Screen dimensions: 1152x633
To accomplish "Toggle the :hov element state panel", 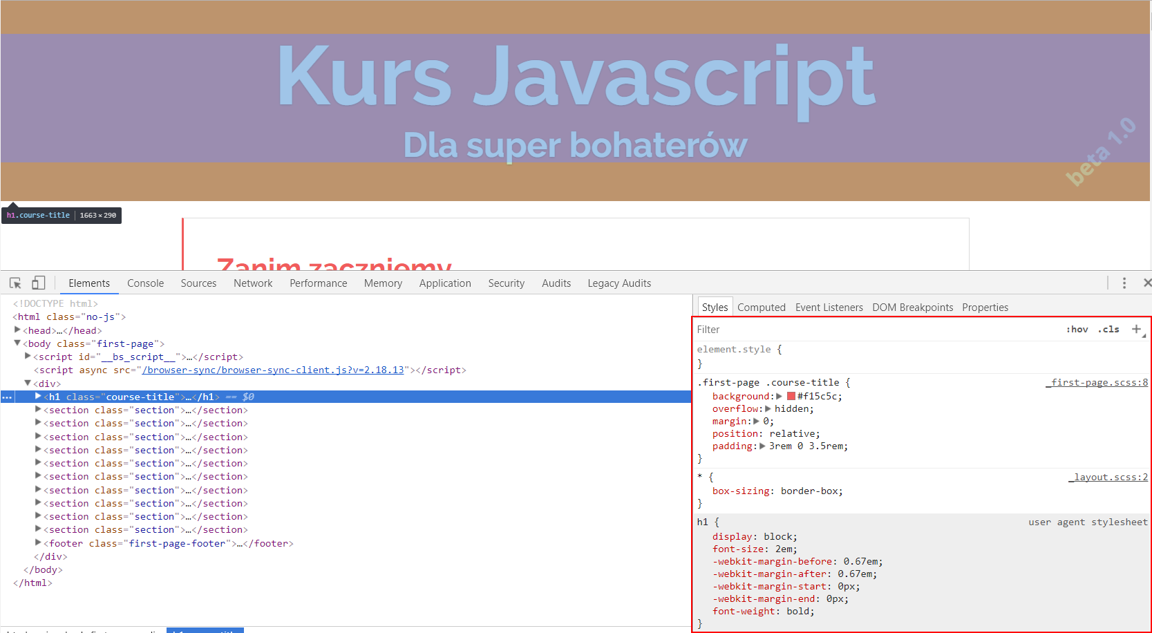I will 1077,330.
